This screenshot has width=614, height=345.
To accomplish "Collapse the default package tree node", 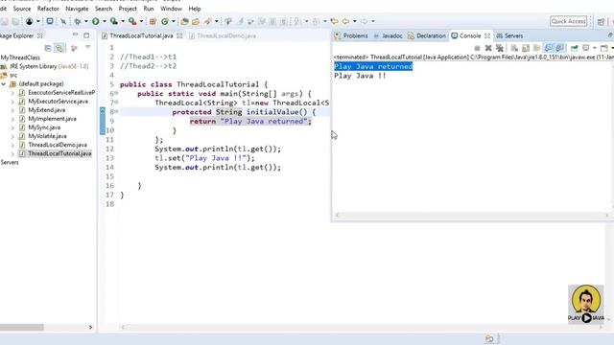I will (4, 83).
